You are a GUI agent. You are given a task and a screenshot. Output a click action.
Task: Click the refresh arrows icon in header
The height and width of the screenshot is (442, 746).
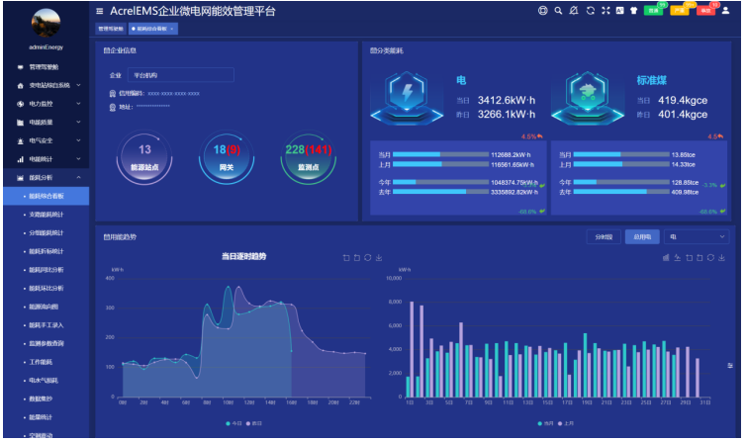click(591, 11)
